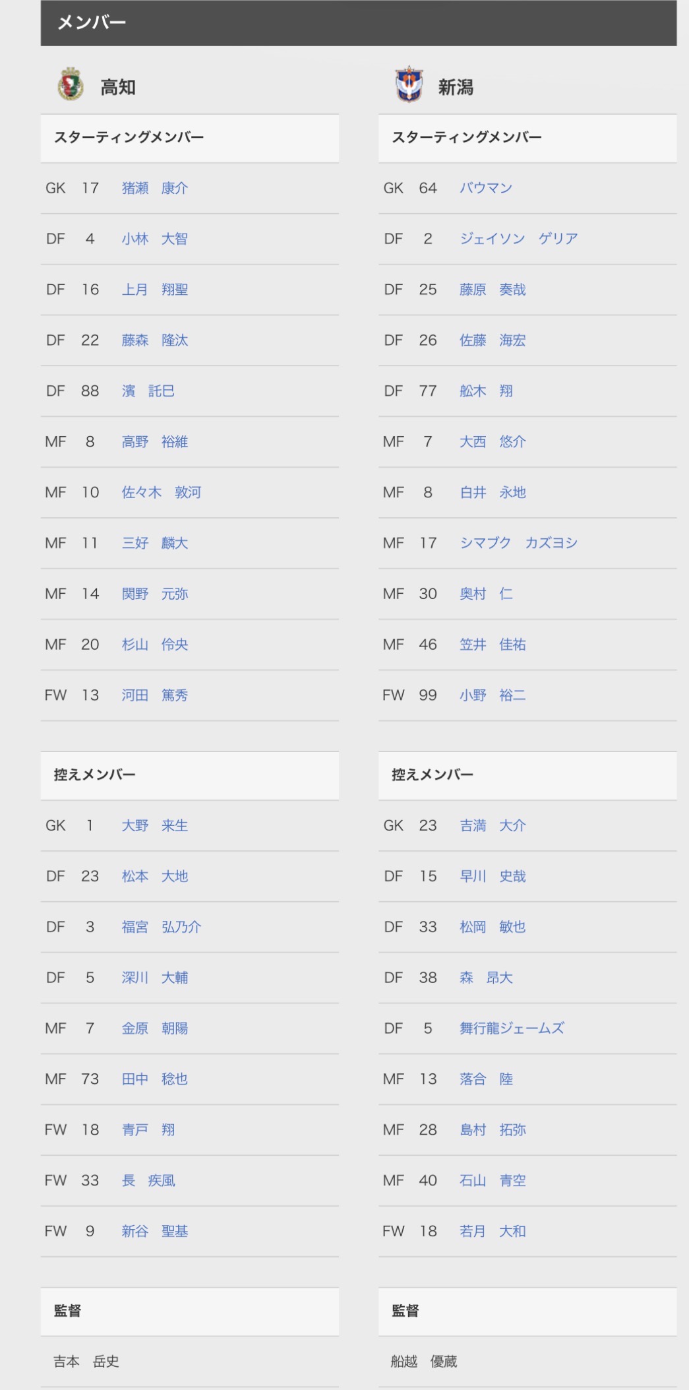Open 若月 大和 forward link
The image size is (689, 1390).
tap(493, 1231)
